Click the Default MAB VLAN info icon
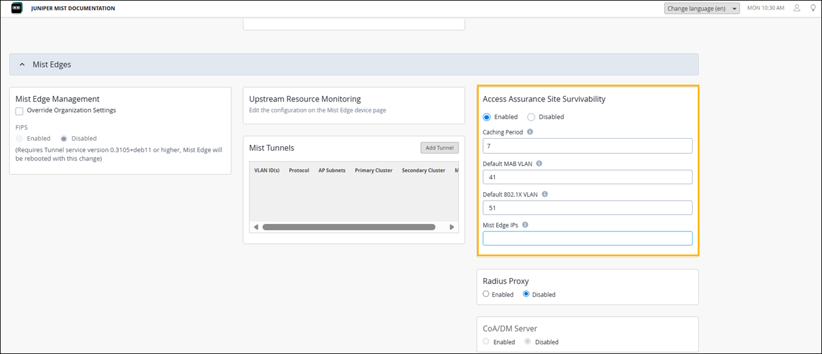 click(539, 164)
